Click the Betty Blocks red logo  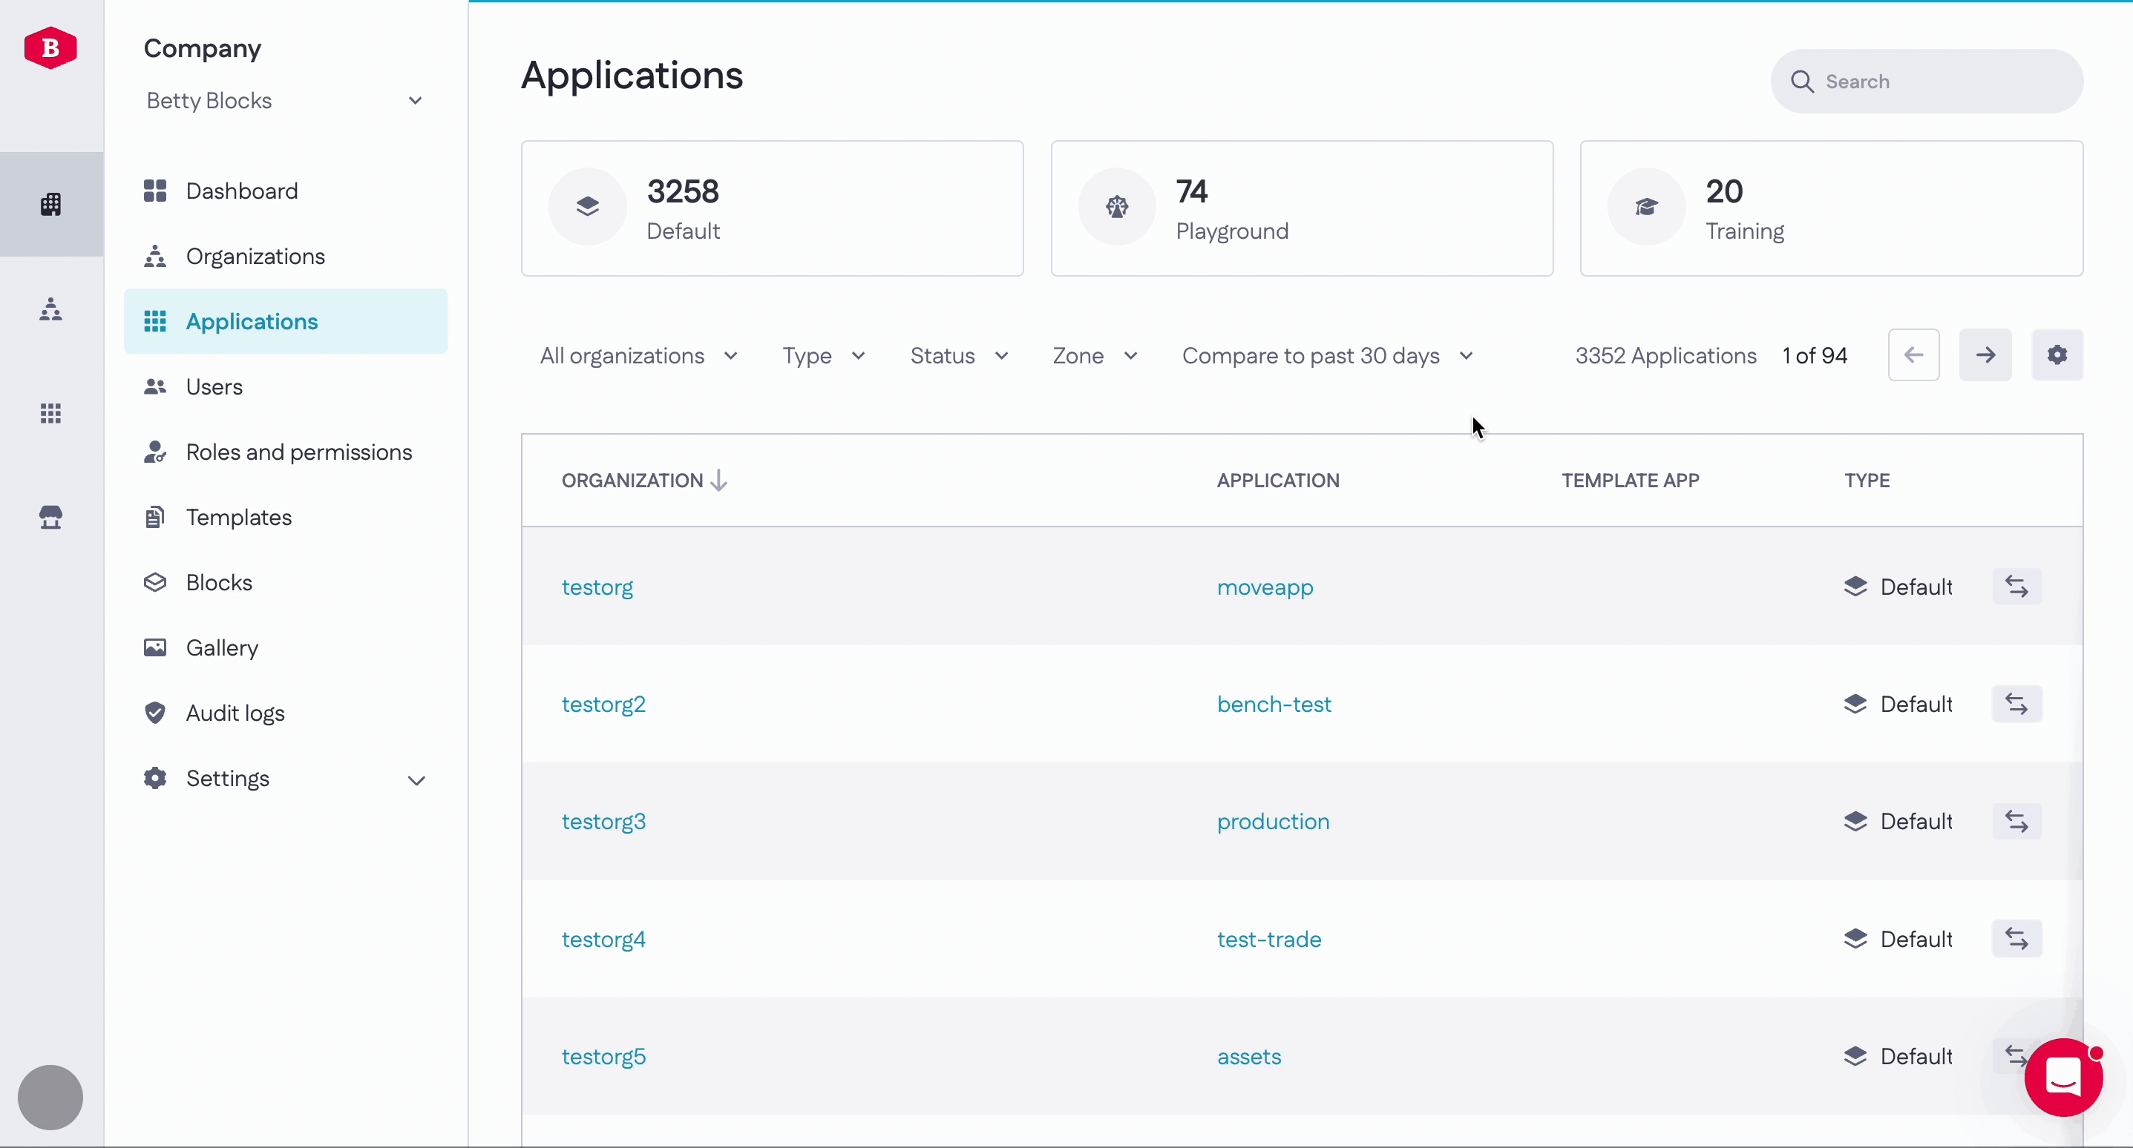50,48
